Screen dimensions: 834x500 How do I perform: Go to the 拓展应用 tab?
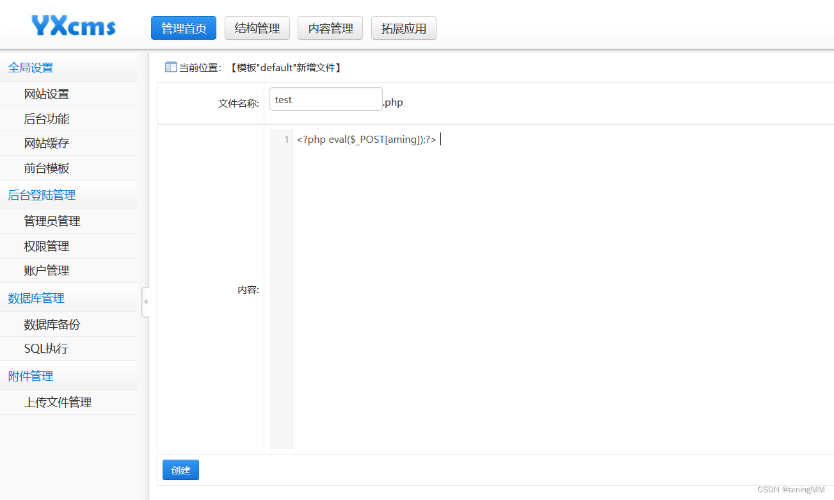point(404,28)
